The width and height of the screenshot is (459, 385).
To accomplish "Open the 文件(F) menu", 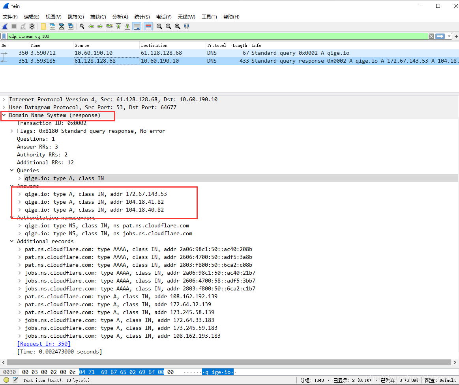I will coord(10,17).
